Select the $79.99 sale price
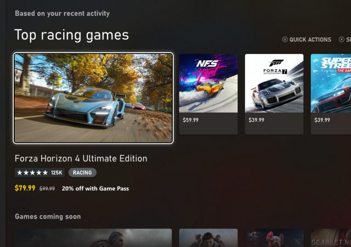351x247 pixels. click(x=25, y=188)
